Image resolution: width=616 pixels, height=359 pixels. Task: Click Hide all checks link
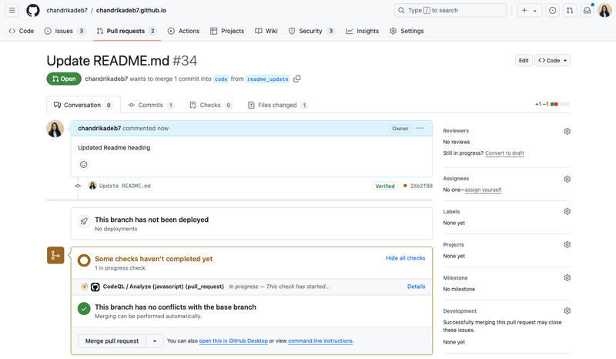(x=406, y=258)
